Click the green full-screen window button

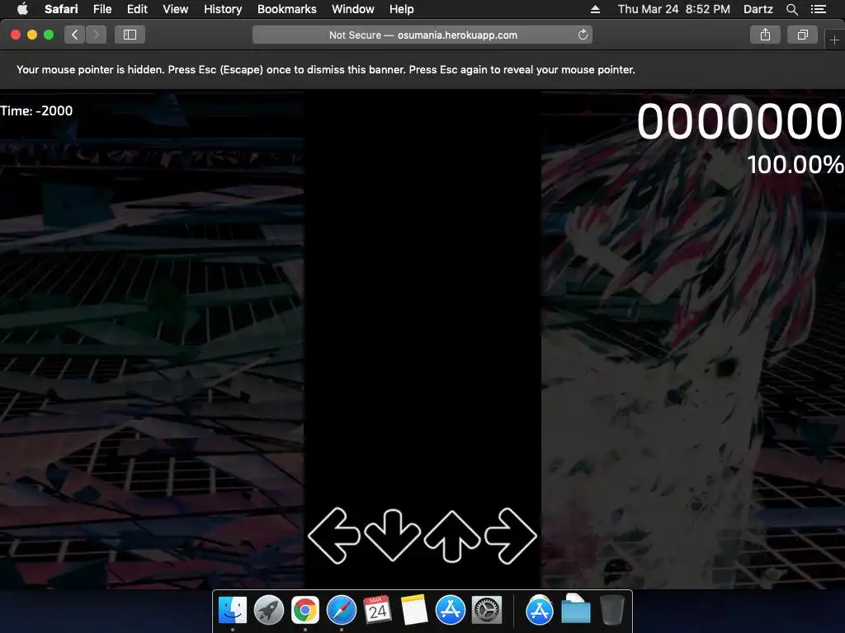coord(49,35)
